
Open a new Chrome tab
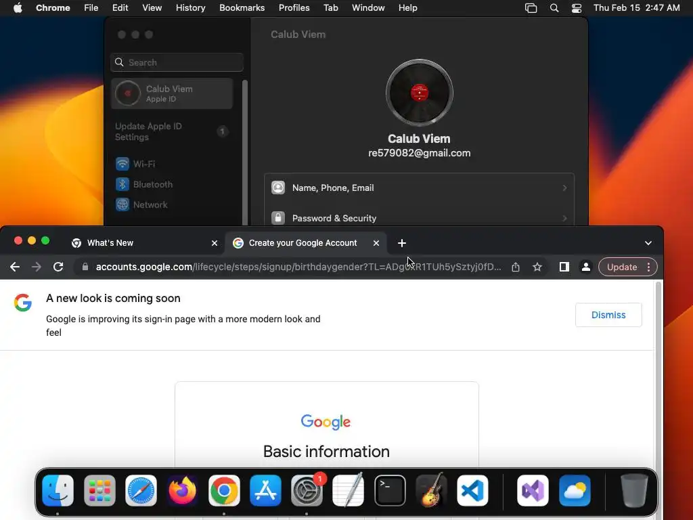tap(402, 243)
